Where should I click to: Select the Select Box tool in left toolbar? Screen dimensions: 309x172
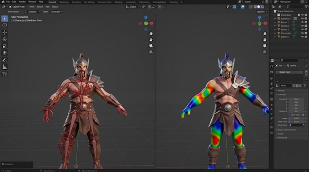(x=5, y=19)
